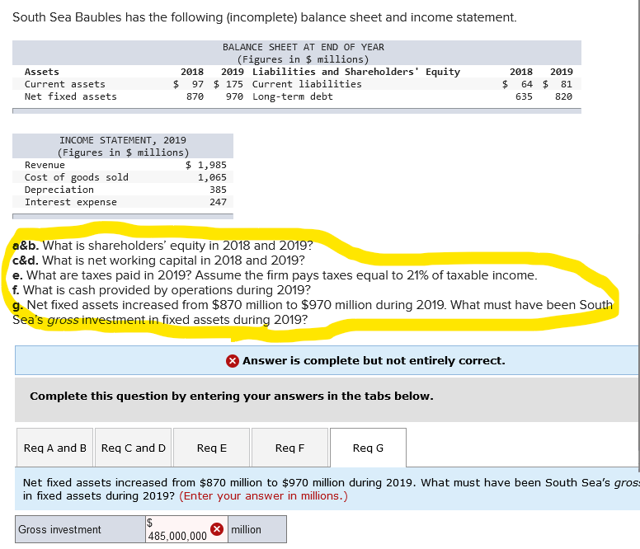640x549 pixels.
Task: Click the 'Depreciation' row label
Action: coord(59,190)
